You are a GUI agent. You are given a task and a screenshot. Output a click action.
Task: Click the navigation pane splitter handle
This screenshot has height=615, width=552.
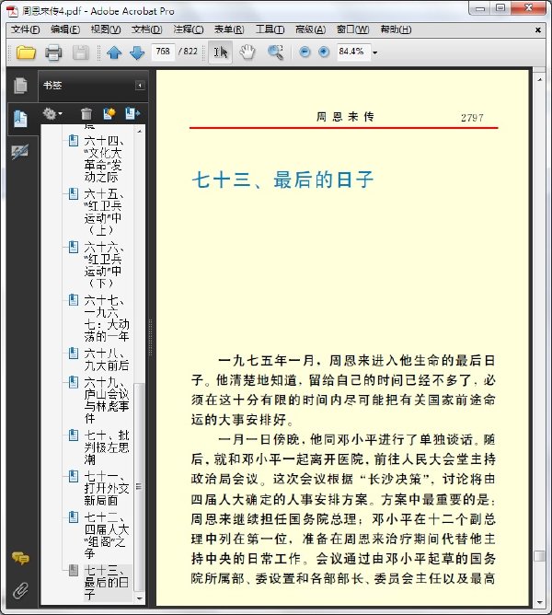[151, 337]
